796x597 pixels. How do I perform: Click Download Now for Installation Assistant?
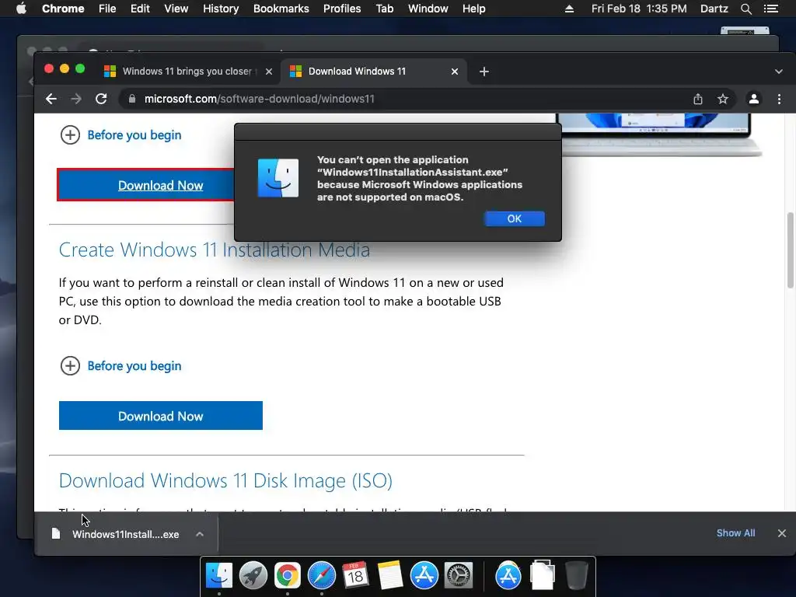pyautogui.click(x=145, y=185)
